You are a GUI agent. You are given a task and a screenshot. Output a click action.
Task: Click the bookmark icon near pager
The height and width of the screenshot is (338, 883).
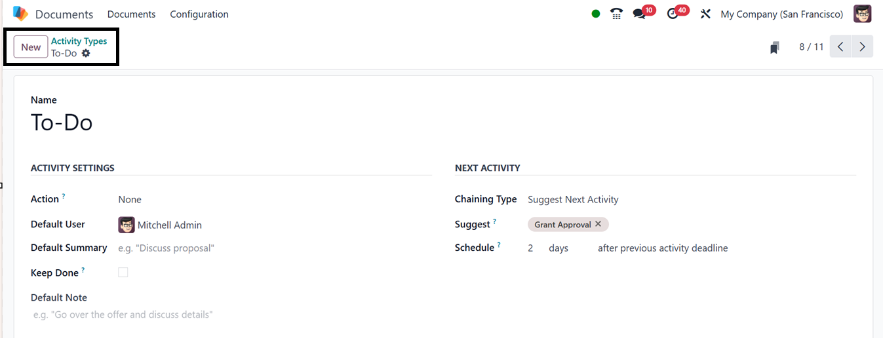[775, 47]
